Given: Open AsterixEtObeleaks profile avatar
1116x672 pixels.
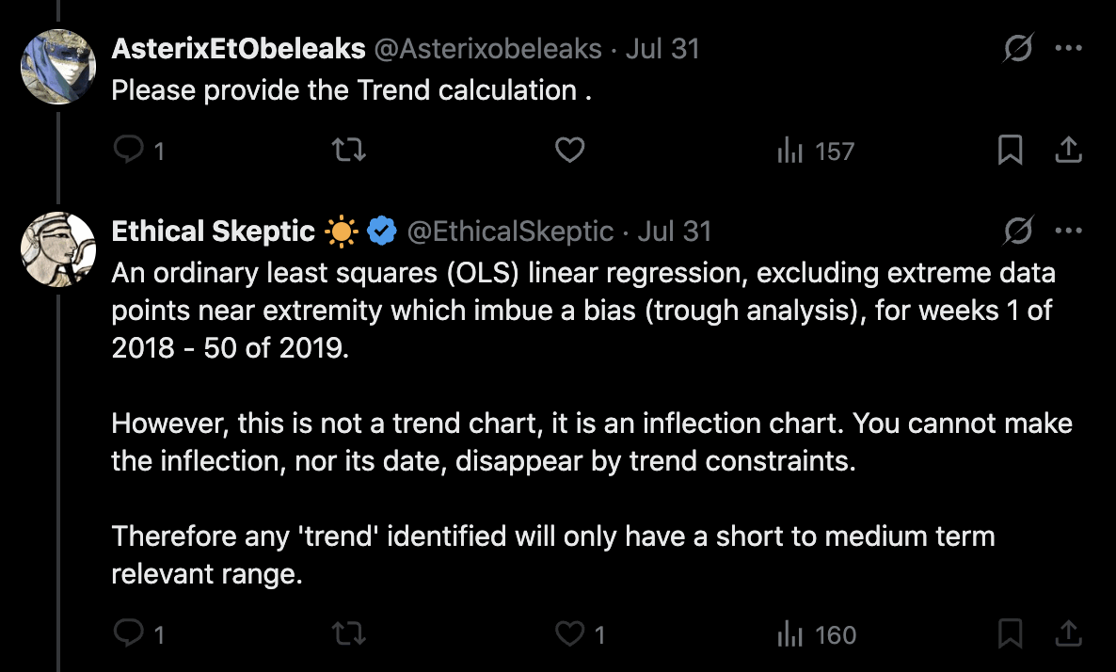Looking at the screenshot, I should click(58, 66).
